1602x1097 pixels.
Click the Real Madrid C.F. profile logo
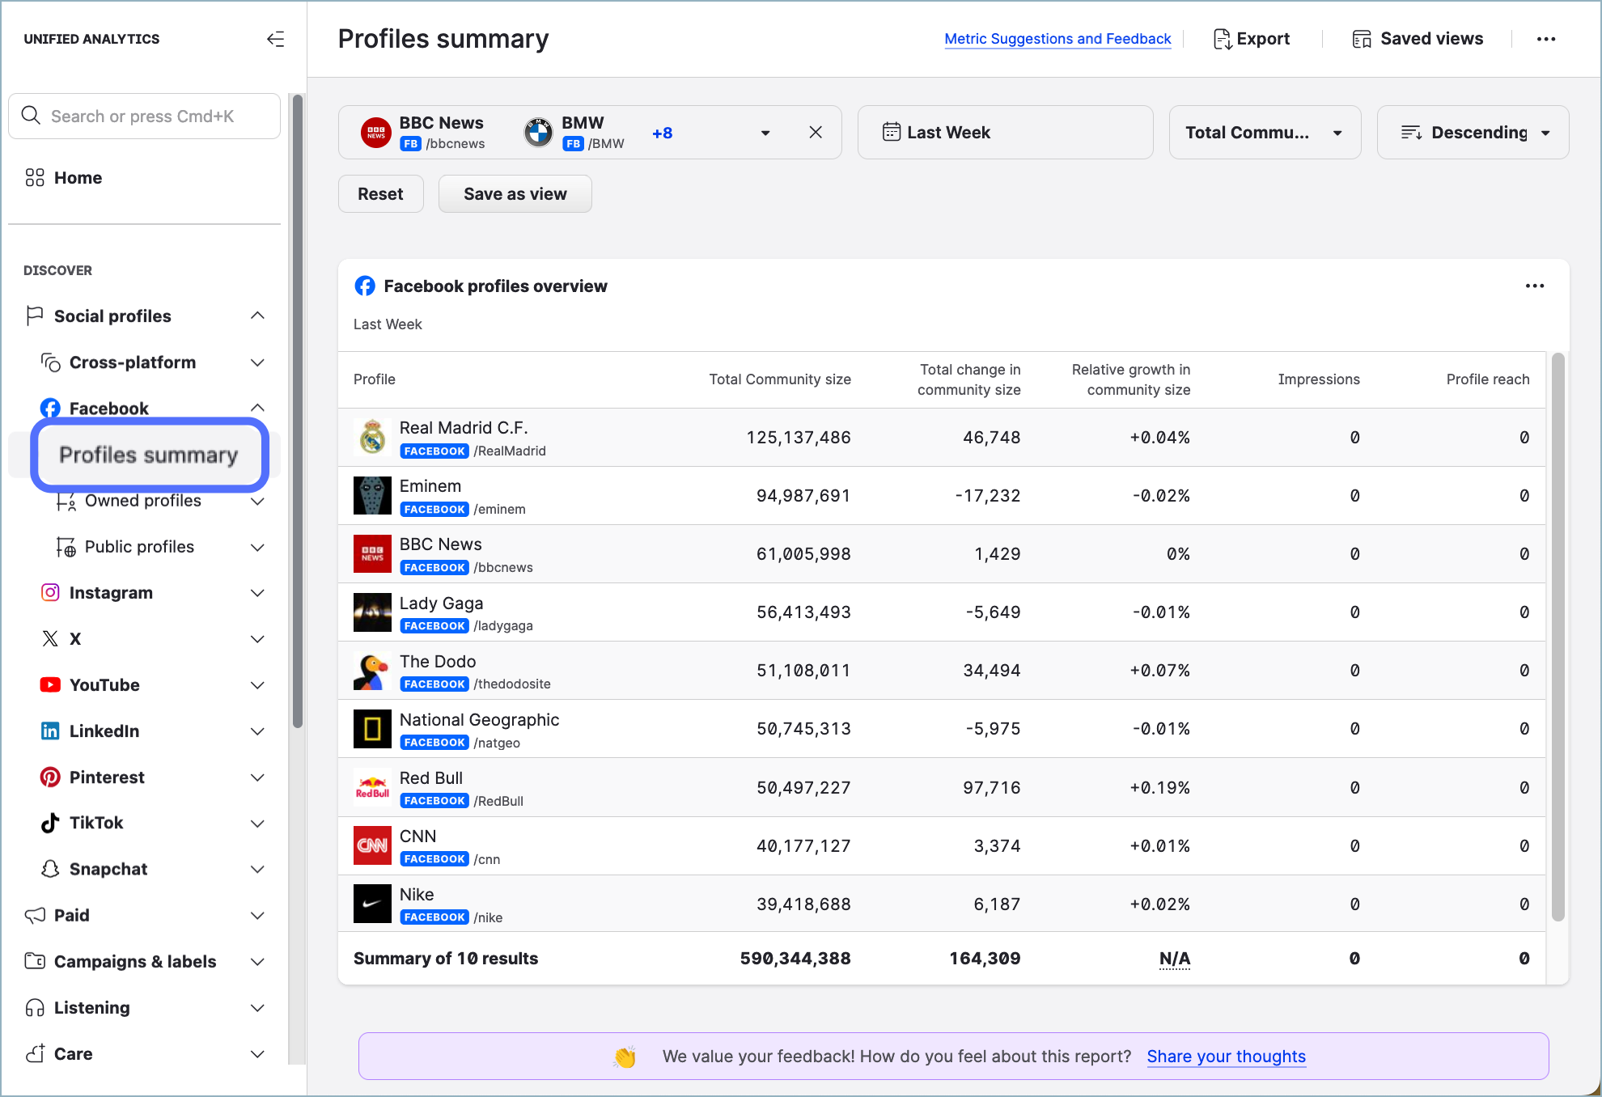(x=372, y=437)
